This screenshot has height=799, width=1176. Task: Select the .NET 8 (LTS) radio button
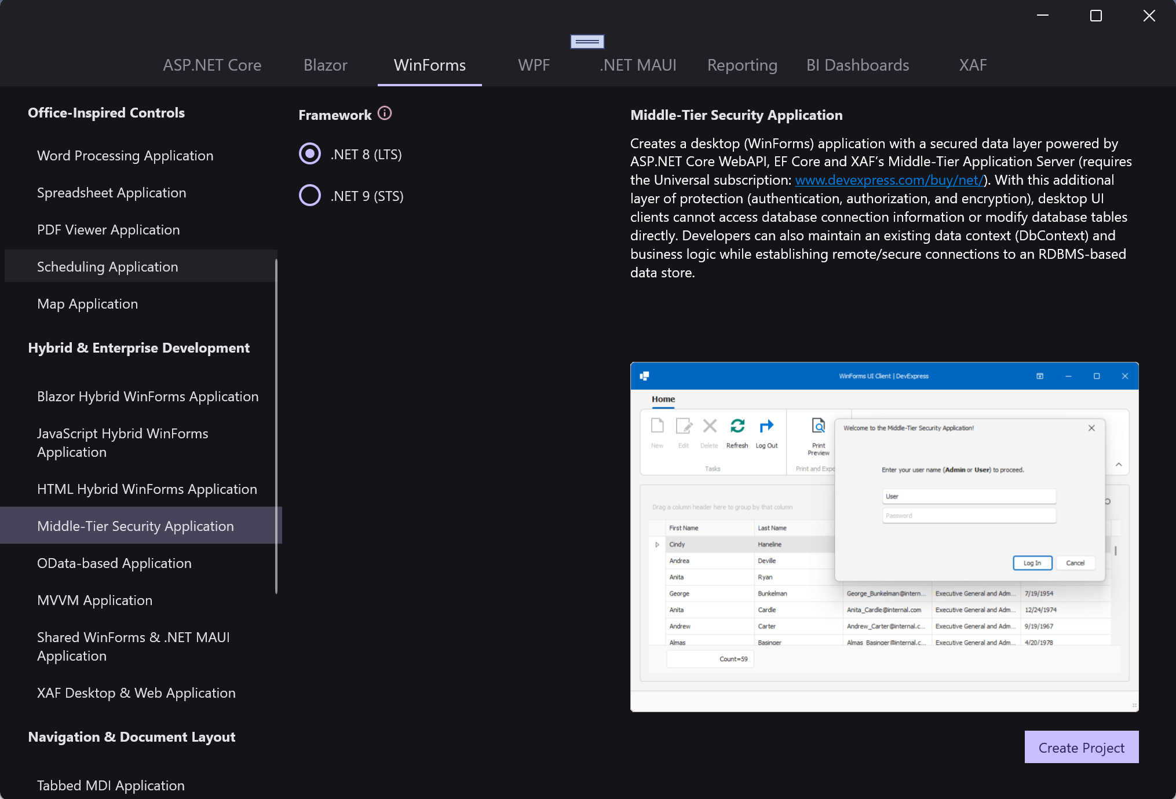click(x=310, y=153)
